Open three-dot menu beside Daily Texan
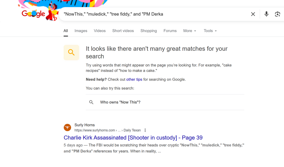 (x=145, y=130)
